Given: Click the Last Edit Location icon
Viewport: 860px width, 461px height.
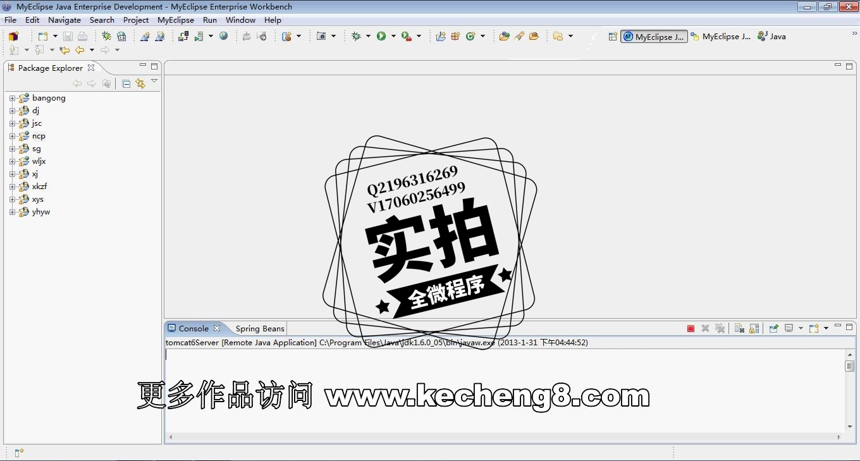Looking at the screenshot, I should point(64,50).
